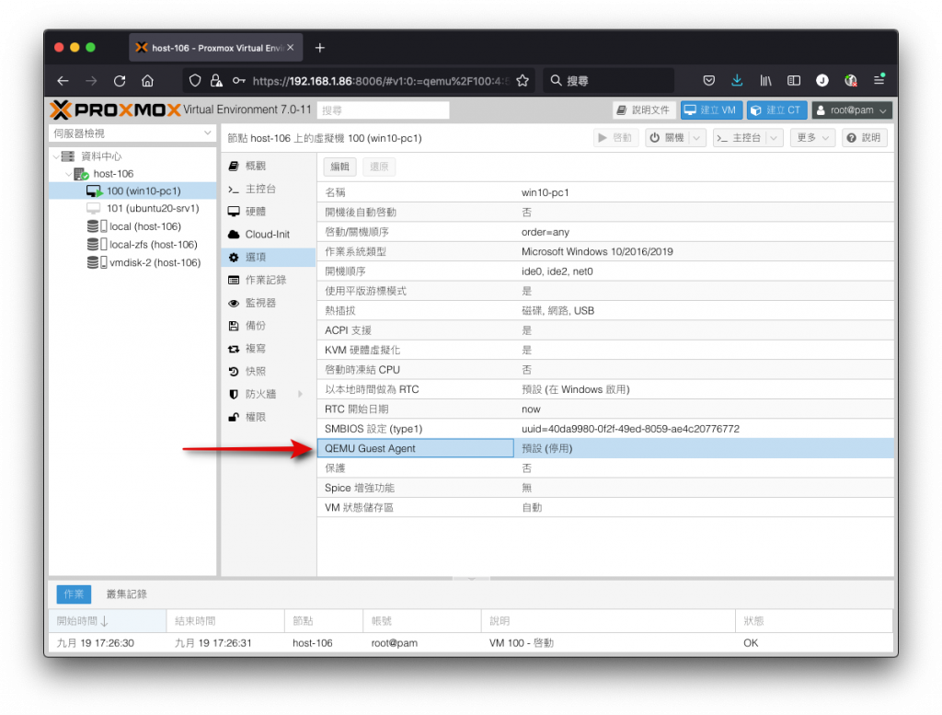The image size is (942, 715).
Task: Click the lock security icon in address bar
Action: pos(216,80)
